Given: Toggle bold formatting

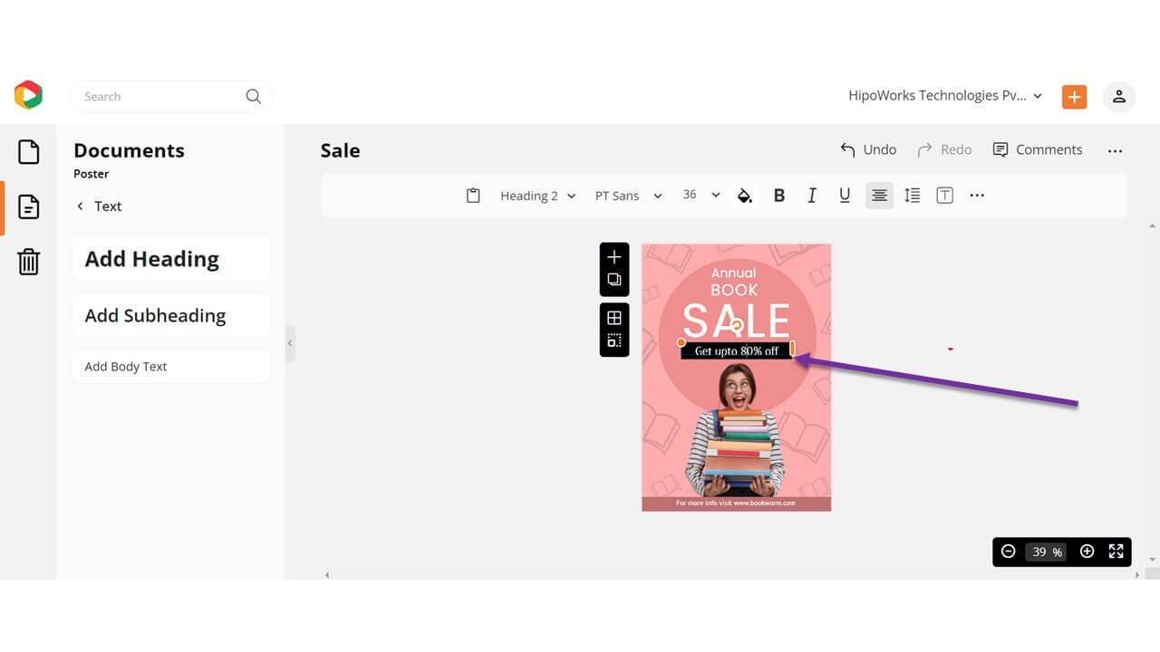Looking at the screenshot, I should point(778,195).
